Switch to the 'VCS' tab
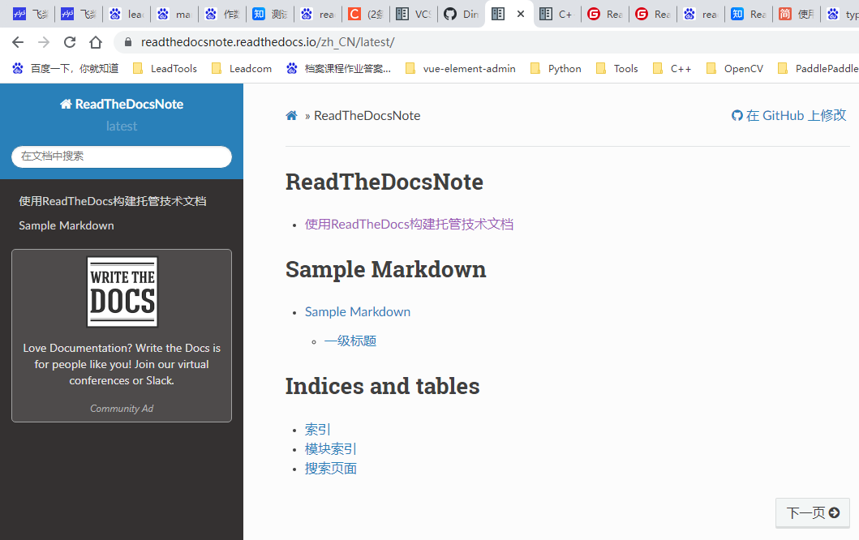The image size is (859, 540). [414, 14]
